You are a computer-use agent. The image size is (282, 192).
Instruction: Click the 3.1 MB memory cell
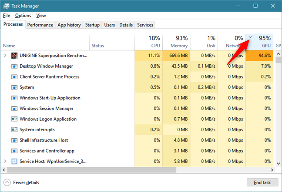pos(176,151)
